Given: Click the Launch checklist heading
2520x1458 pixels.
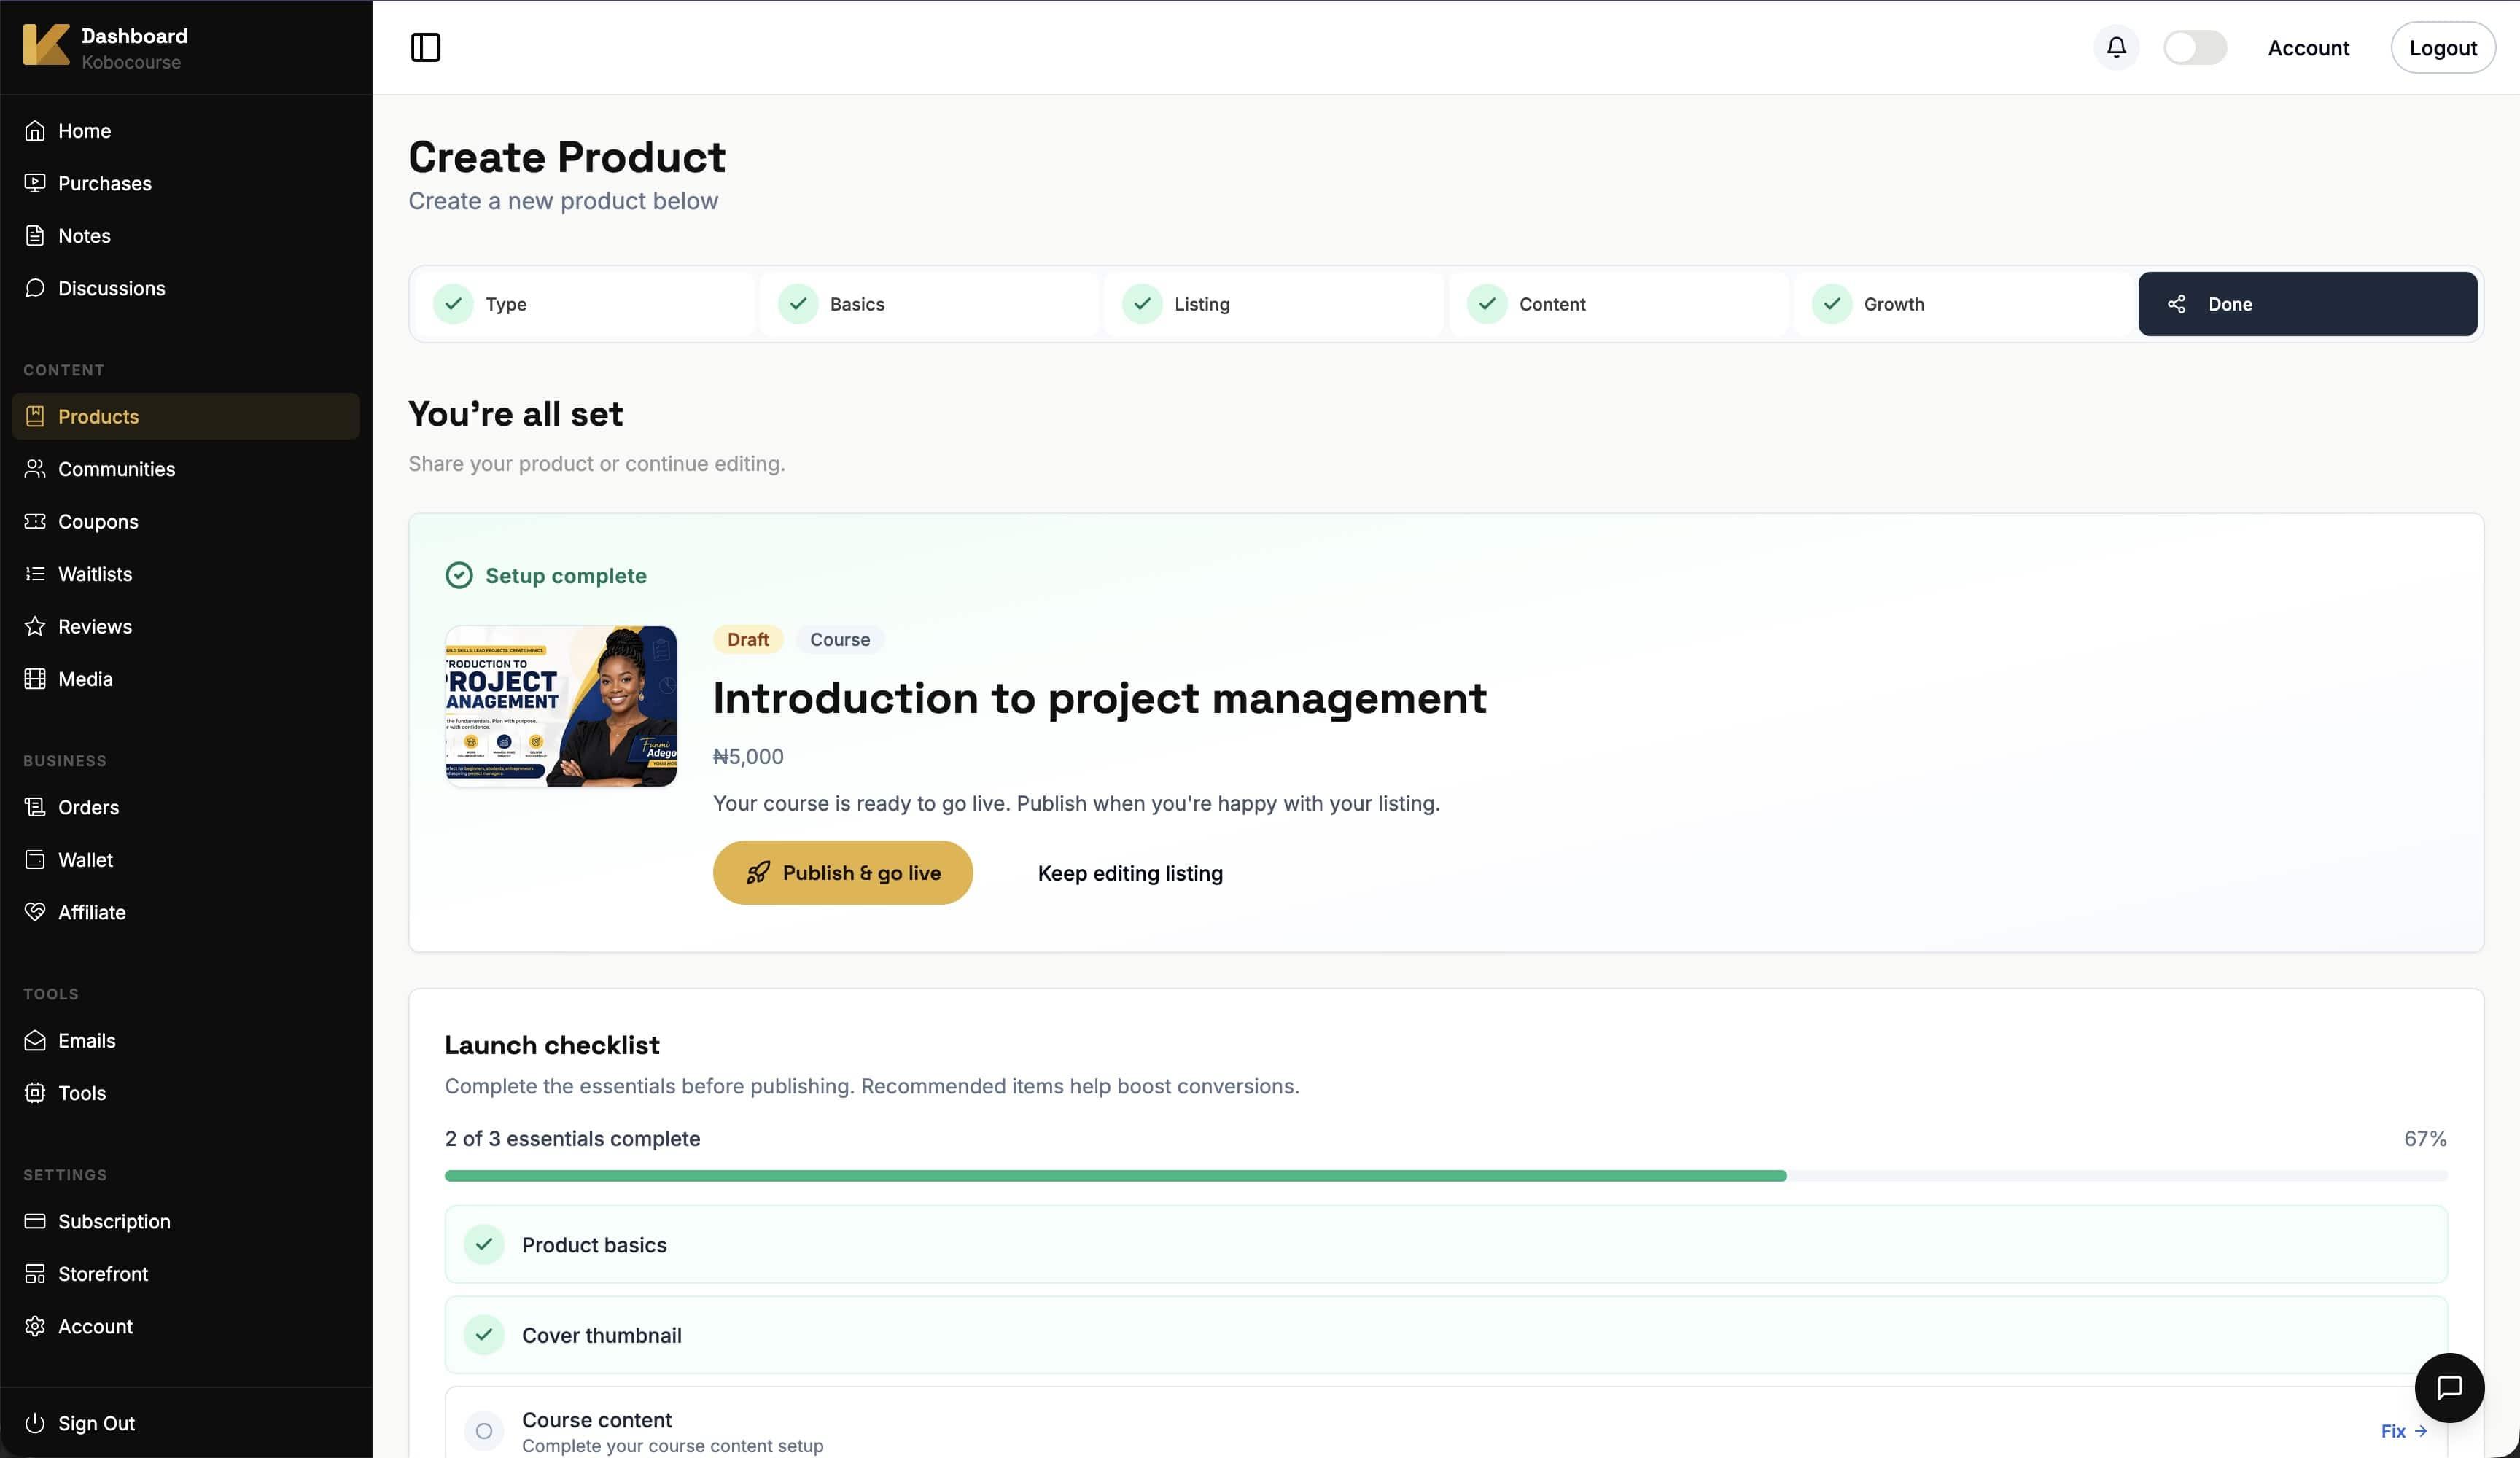Looking at the screenshot, I should pos(552,1045).
